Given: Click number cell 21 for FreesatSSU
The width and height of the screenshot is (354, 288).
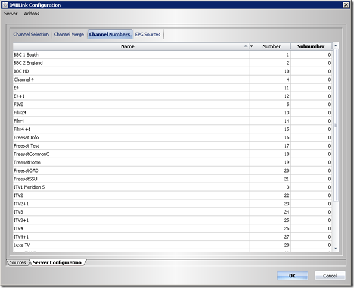Looking at the screenshot, I should [x=269, y=179].
